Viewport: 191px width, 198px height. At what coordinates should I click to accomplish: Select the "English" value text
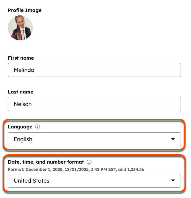23,139
